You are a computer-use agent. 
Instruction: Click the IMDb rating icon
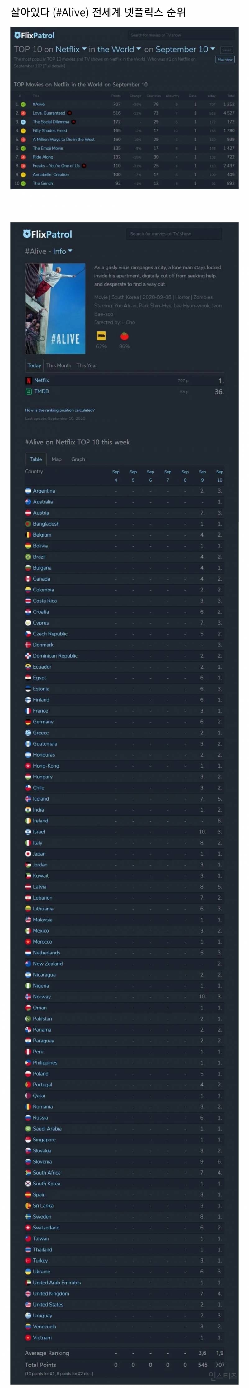coord(101,336)
